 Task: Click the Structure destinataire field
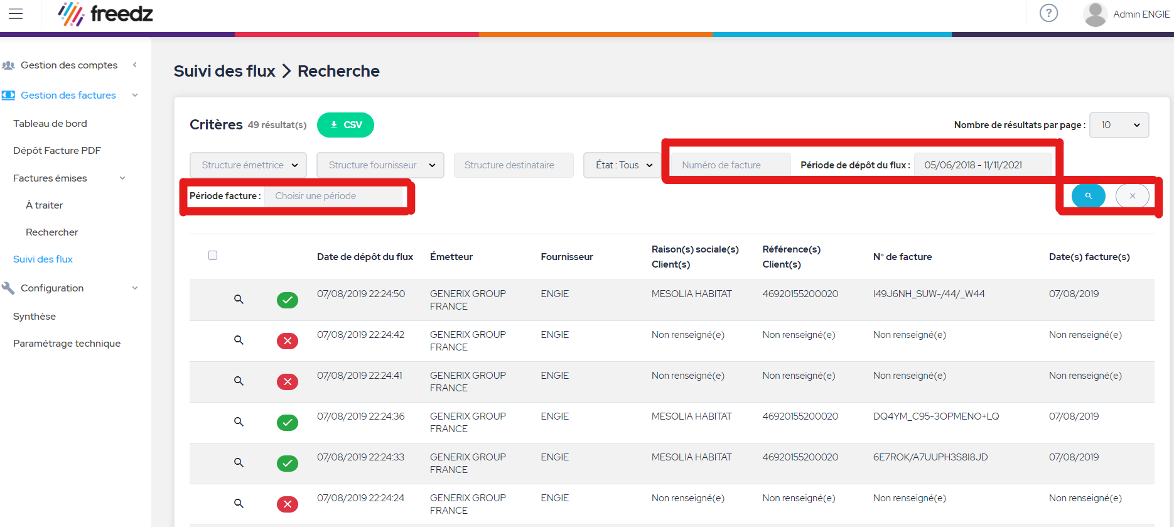coord(514,165)
